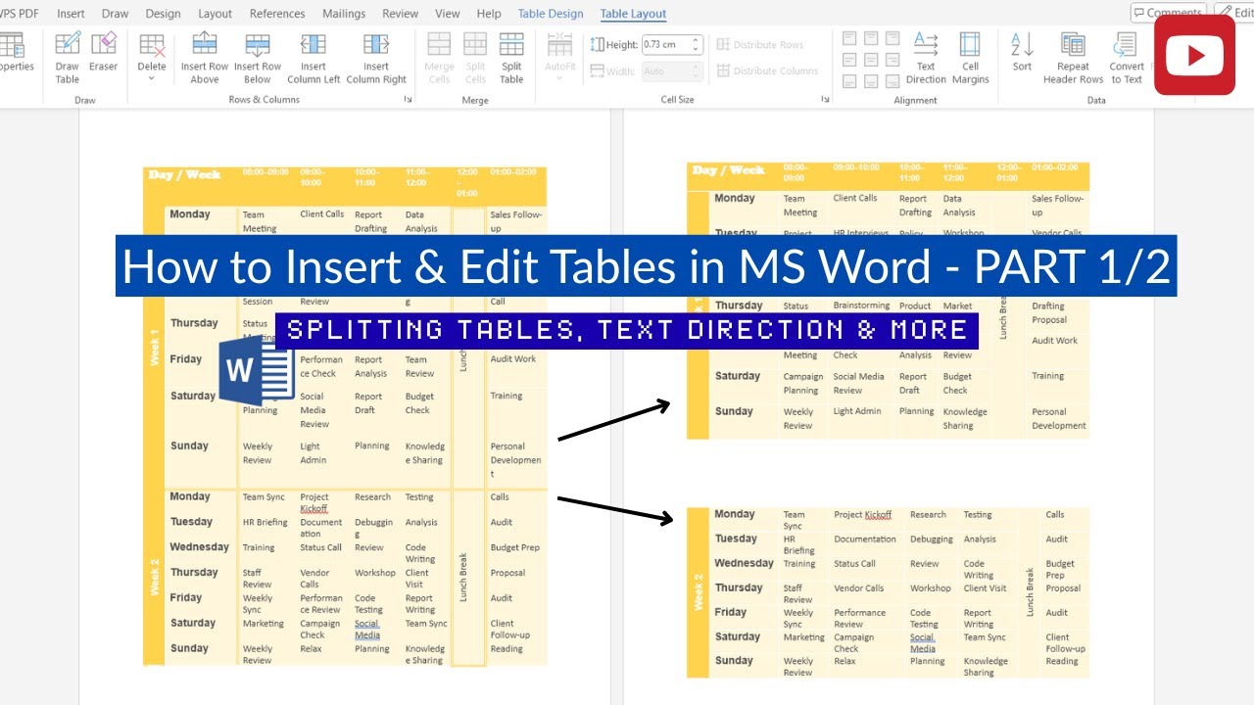Click the Align Center Right icon
1254x705 pixels.
892,60
